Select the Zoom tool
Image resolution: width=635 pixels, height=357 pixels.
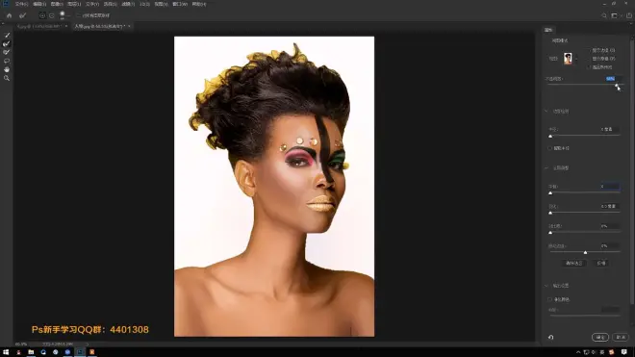(x=7, y=78)
